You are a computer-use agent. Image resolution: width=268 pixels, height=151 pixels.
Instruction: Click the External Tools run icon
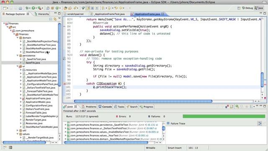39,8
